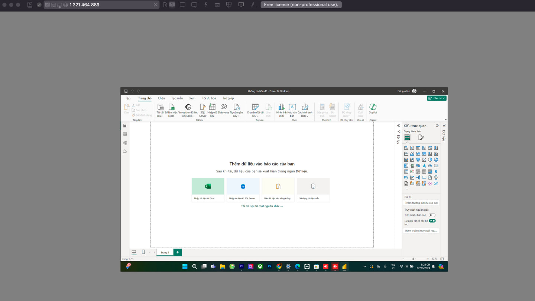Select the Funnel chart visual icon
Image resolution: width=535 pixels, height=301 pixels.
click(418, 159)
